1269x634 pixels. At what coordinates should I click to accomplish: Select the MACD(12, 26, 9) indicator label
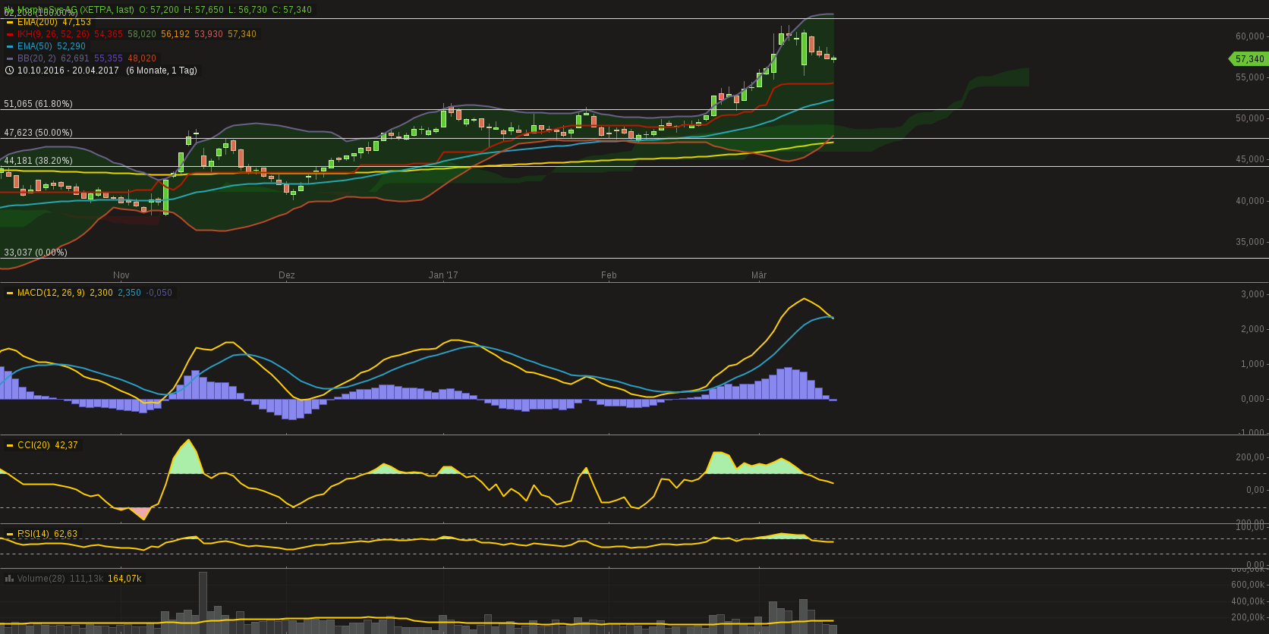(x=51, y=293)
